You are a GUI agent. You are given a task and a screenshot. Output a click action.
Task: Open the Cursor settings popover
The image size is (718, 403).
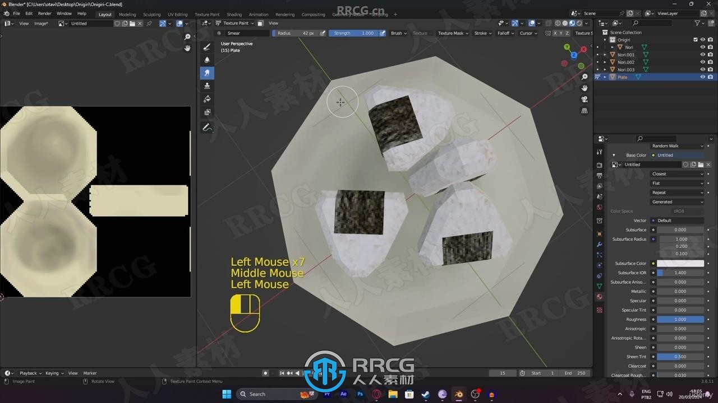(528, 33)
